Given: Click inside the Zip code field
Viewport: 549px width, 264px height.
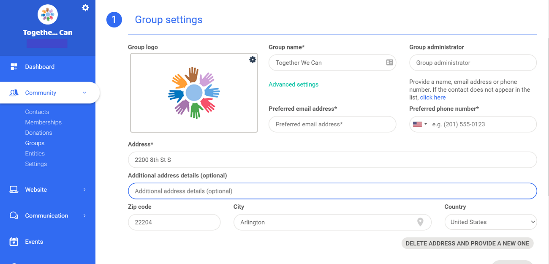Looking at the screenshot, I should click(174, 222).
